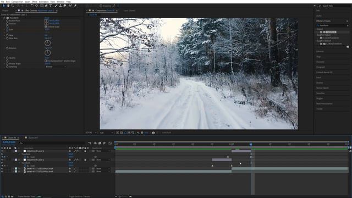Open the Content-Aware Fill panel
This screenshot has width=352, height=198.
pos(324,72)
